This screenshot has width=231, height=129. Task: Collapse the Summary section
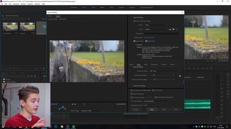135,45
